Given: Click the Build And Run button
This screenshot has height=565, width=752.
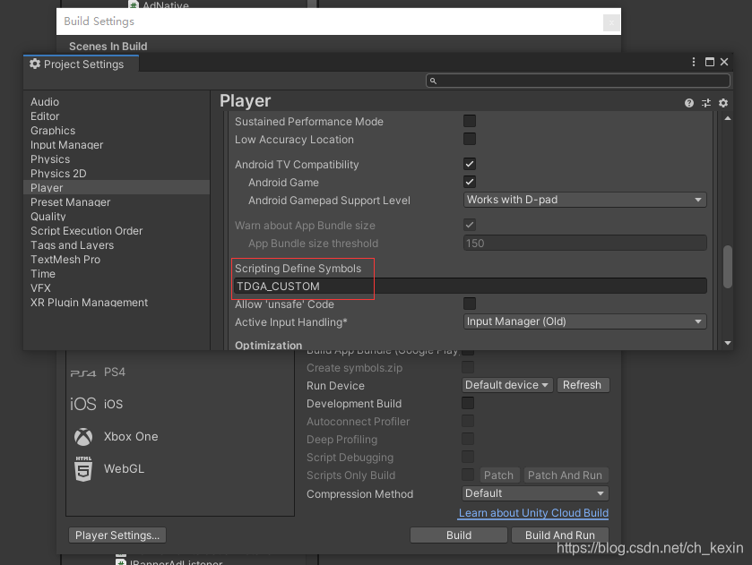Looking at the screenshot, I should coord(560,535).
